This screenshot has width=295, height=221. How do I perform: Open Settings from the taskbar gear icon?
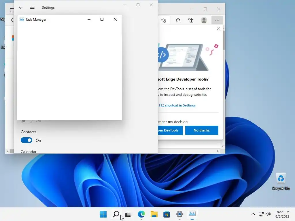[x=179, y=214]
